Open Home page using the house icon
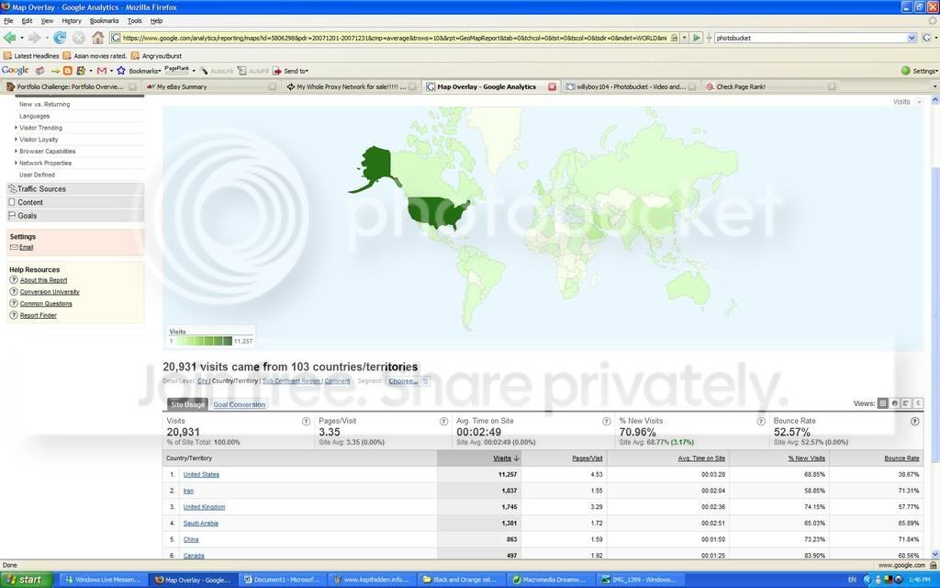 (x=97, y=38)
